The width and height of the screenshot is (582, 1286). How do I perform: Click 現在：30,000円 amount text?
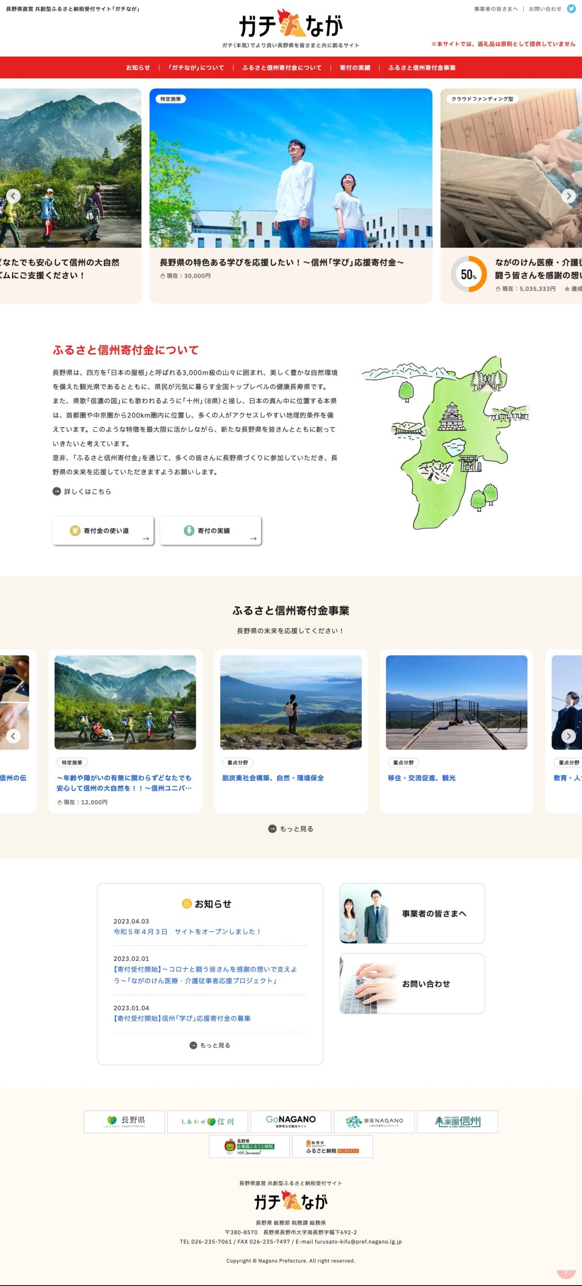[189, 275]
